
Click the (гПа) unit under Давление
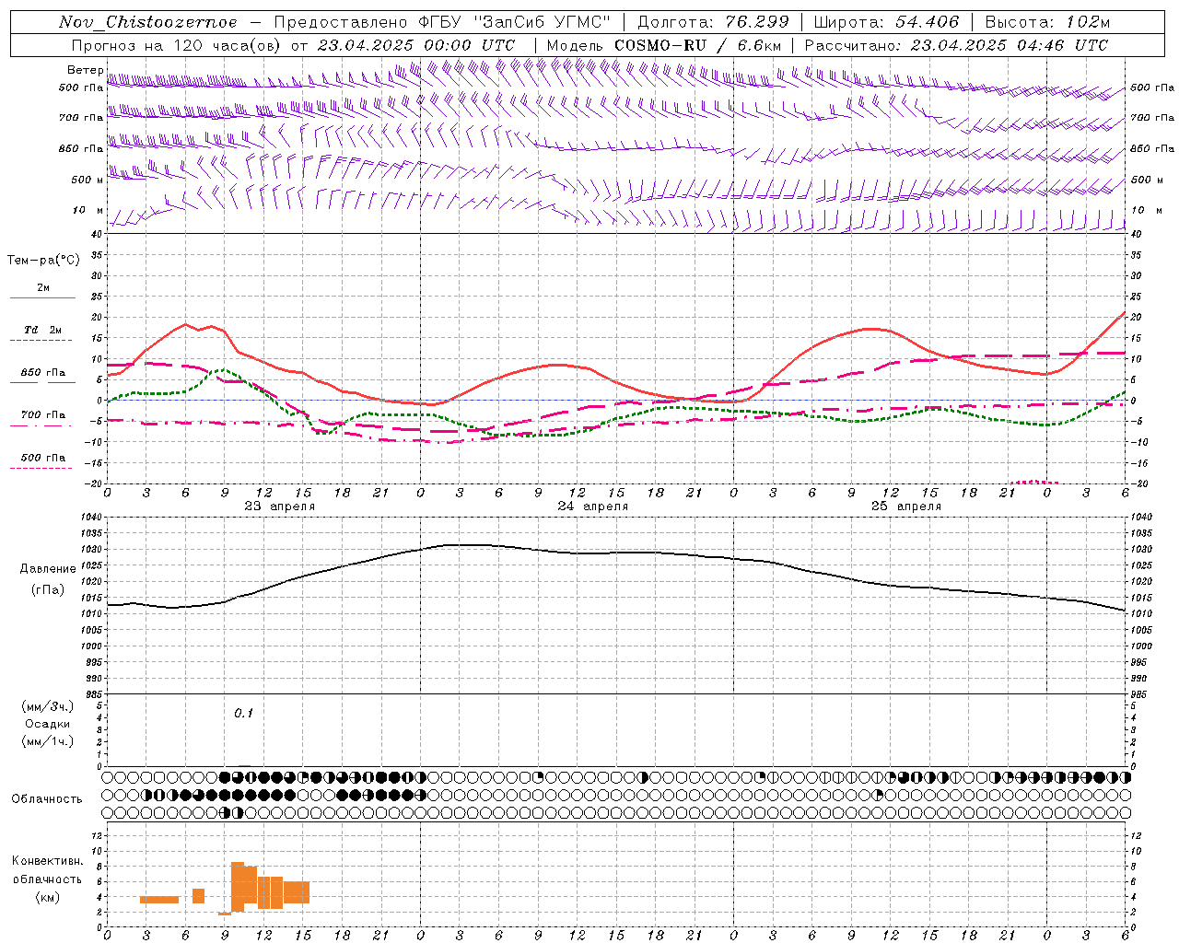(48, 590)
